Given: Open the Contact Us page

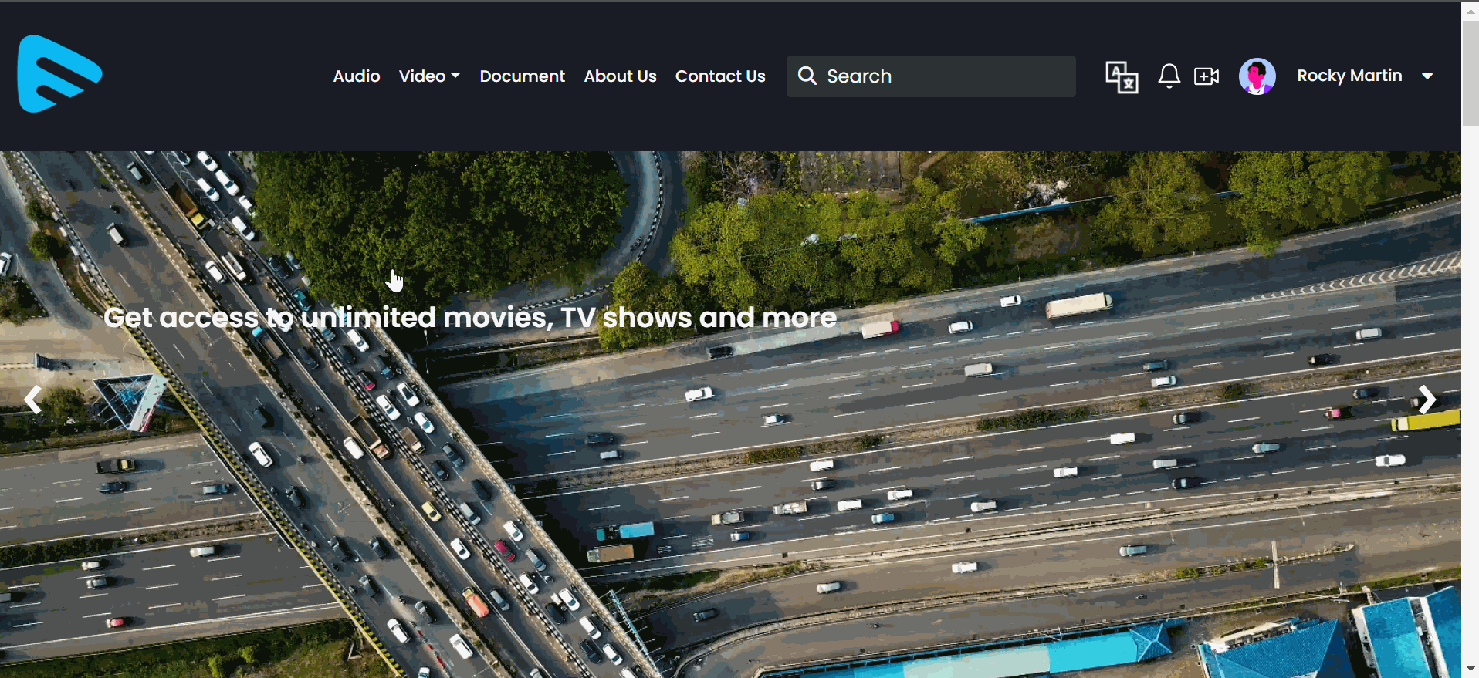Looking at the screenshot, I should coord(719,76).
